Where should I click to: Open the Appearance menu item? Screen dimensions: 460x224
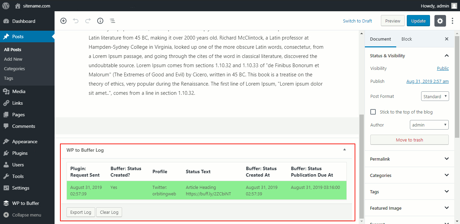27,141
